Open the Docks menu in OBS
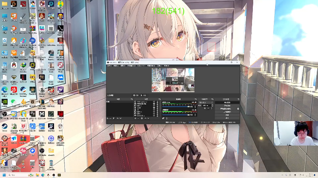This screenshot has width=318, height=178. coord(131,66)
